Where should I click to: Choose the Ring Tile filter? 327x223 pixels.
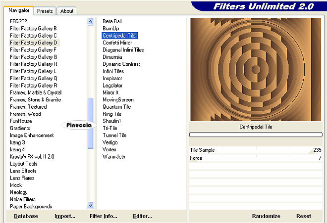point(112,114)
